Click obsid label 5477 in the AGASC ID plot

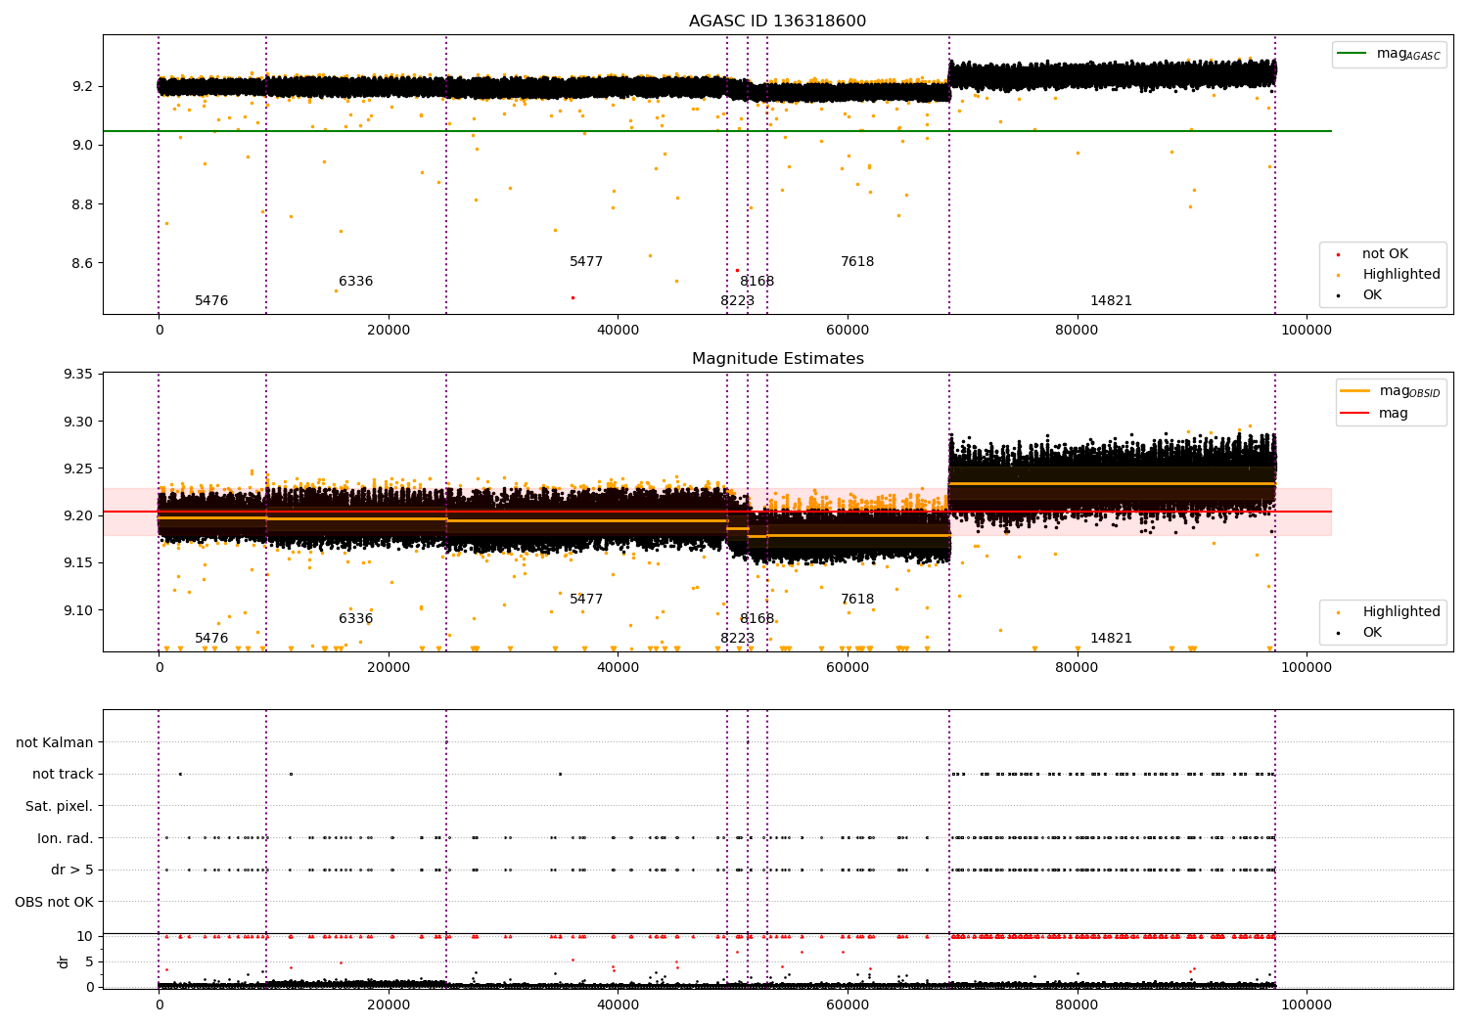(586, 262)
